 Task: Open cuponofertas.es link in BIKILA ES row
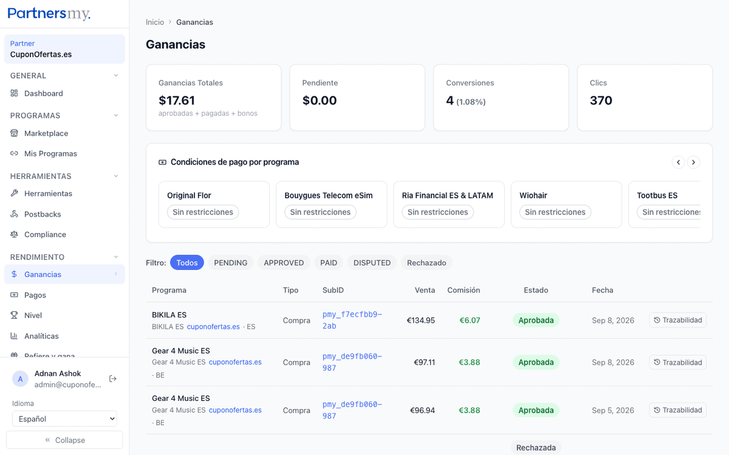click(x=213, y=326)
